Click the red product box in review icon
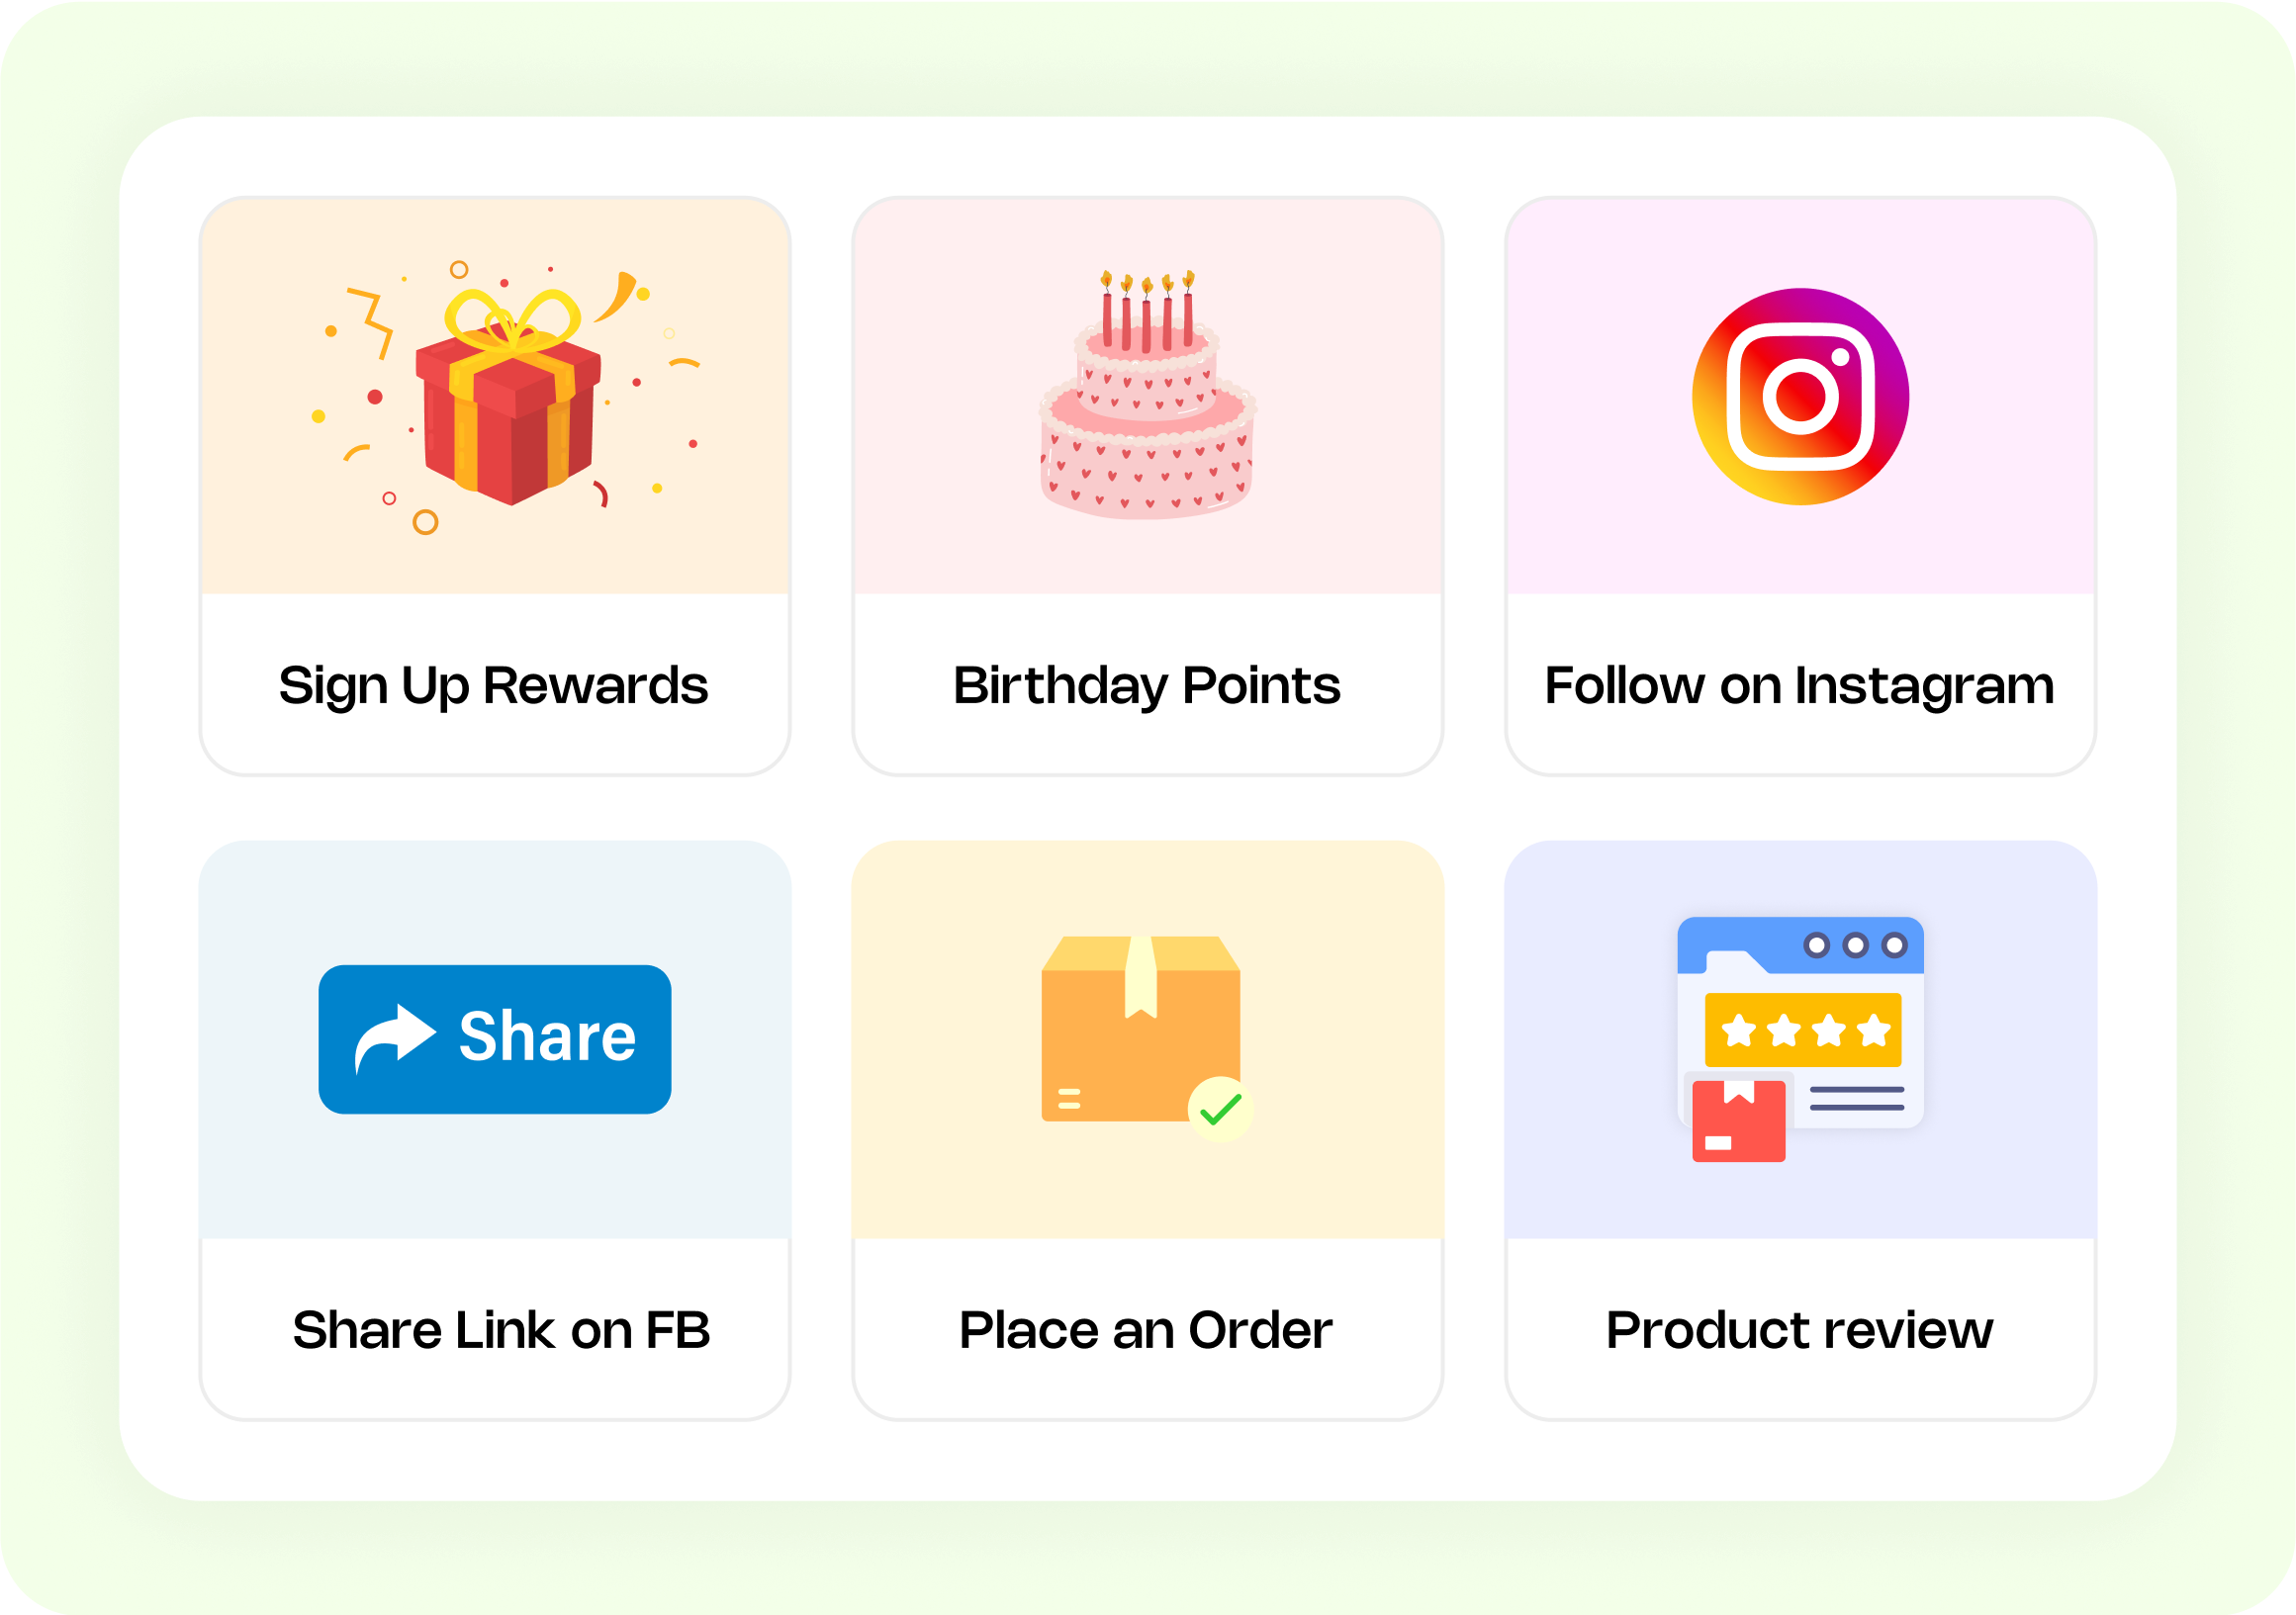Viewport: 2296px width, 1615px height. [1738, 1121]
